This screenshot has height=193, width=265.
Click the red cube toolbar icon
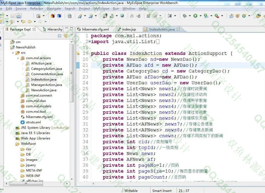tap(53, 16)
